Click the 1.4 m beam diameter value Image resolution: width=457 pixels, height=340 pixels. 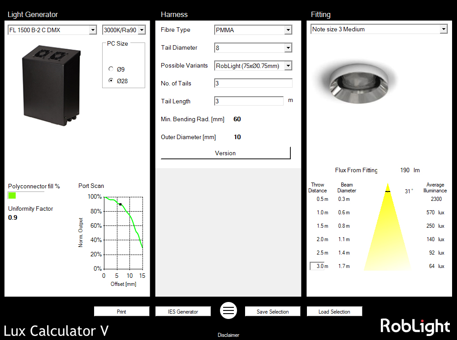coord(344,253)
